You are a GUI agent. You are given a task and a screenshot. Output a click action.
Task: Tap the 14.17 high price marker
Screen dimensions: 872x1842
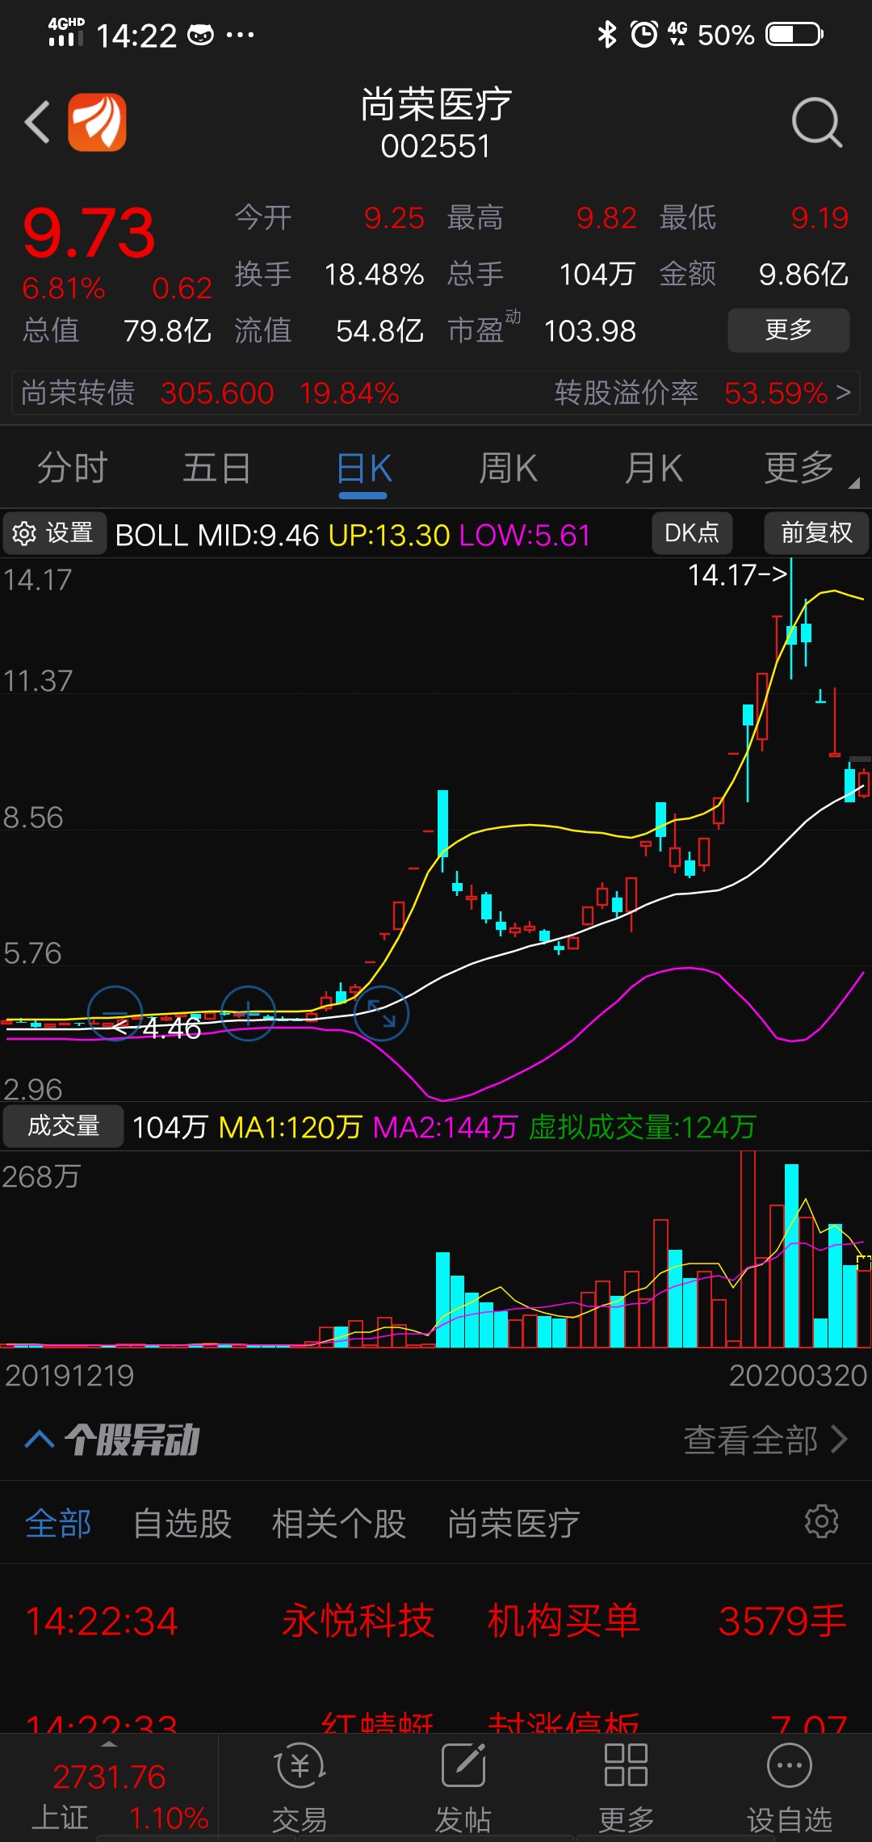point(736,575)
